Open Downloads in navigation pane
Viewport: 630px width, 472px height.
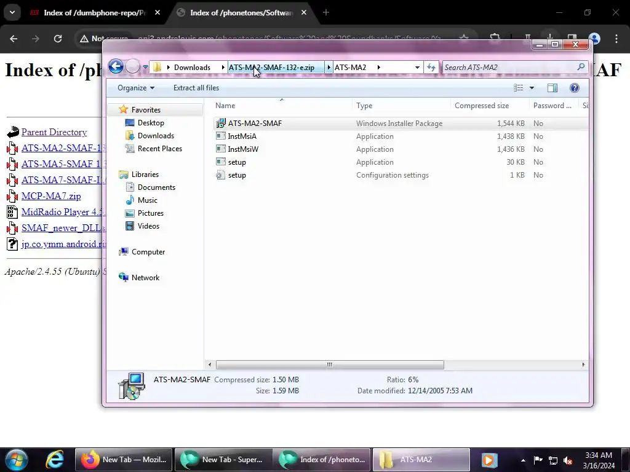[156, 136]
